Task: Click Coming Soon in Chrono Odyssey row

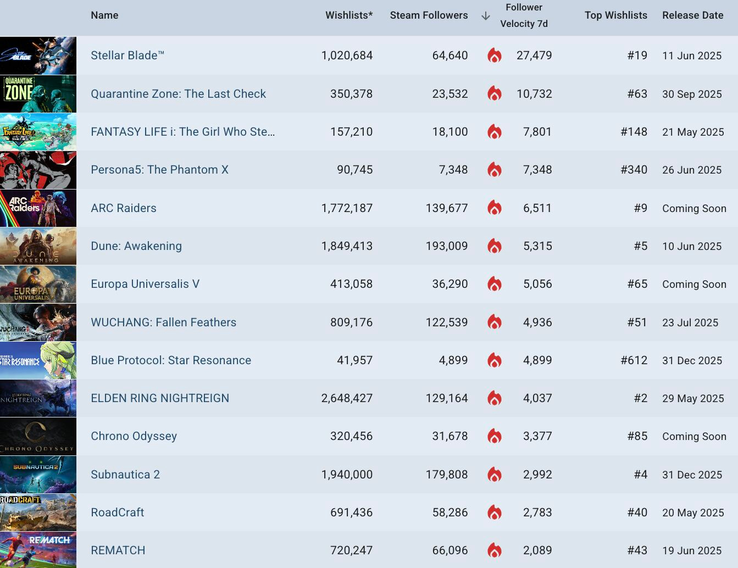Action: pos(694,437)
